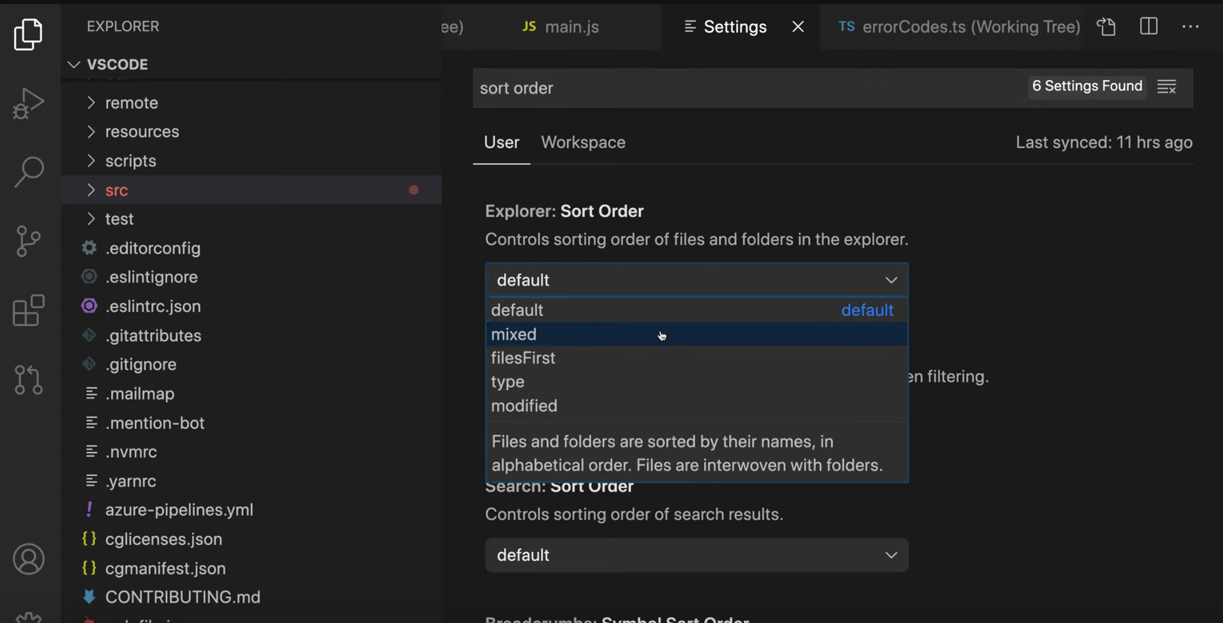Open the Accounts menu icon
1223x623 pixels.
point(29,559)
